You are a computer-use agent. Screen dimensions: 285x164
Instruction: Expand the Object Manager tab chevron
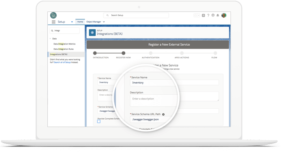pos(104,22)
